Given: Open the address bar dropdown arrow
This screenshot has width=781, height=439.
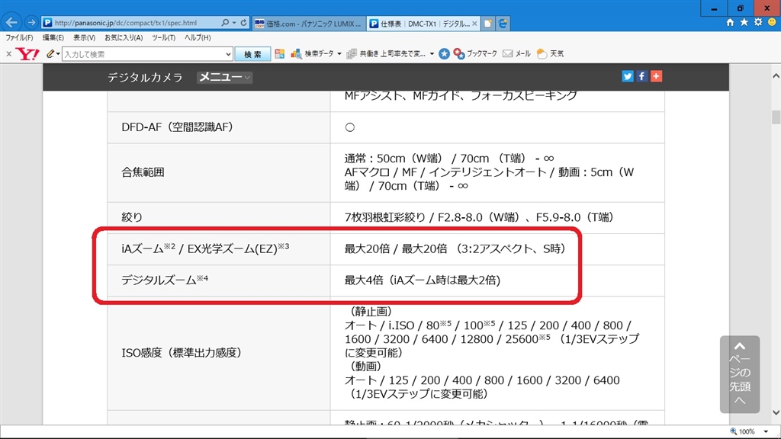Looking at the screenshot, I should tap(234, 22).
